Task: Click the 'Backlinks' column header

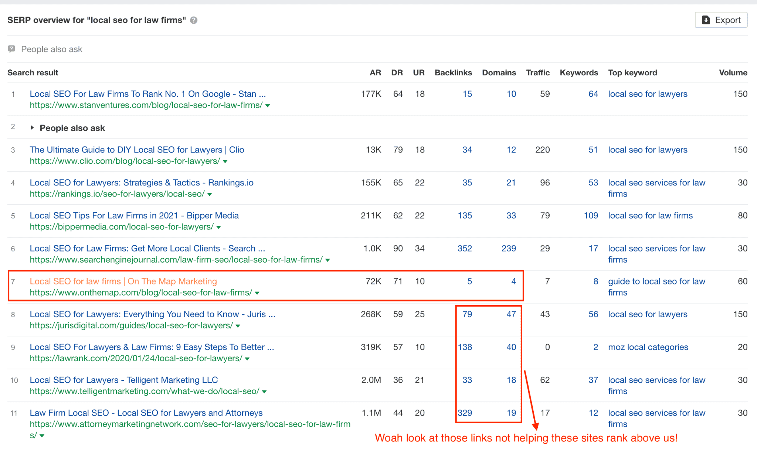Action: click(453, 73)
